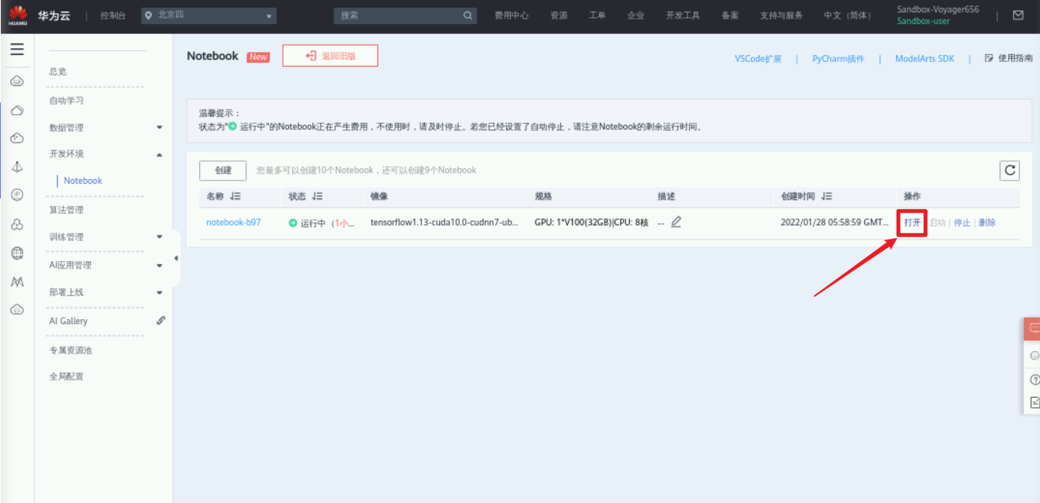Click the smiley face feedback icon
The height and width of the screenshot is (503, 1040).
tap(1034, 356)
